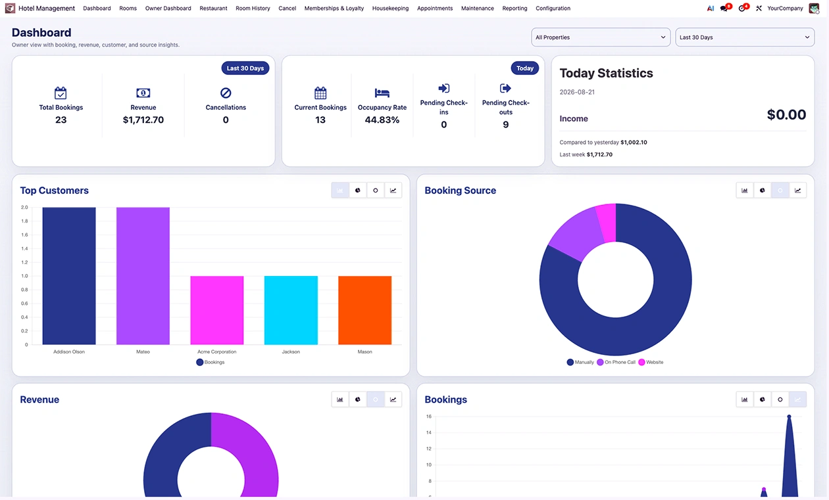Open the Housekeeping menu item
The height and width of the screenshot is (500, 829).
(390, 9)
